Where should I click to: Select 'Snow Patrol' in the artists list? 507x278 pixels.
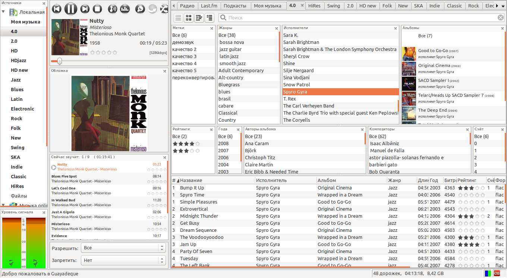click(296, 84)
